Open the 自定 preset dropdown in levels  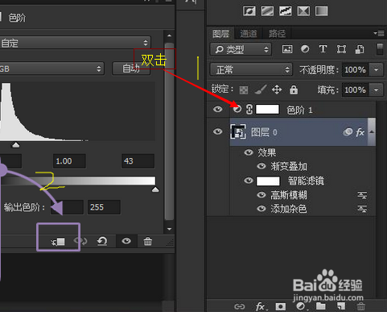(x=75, y=43)
